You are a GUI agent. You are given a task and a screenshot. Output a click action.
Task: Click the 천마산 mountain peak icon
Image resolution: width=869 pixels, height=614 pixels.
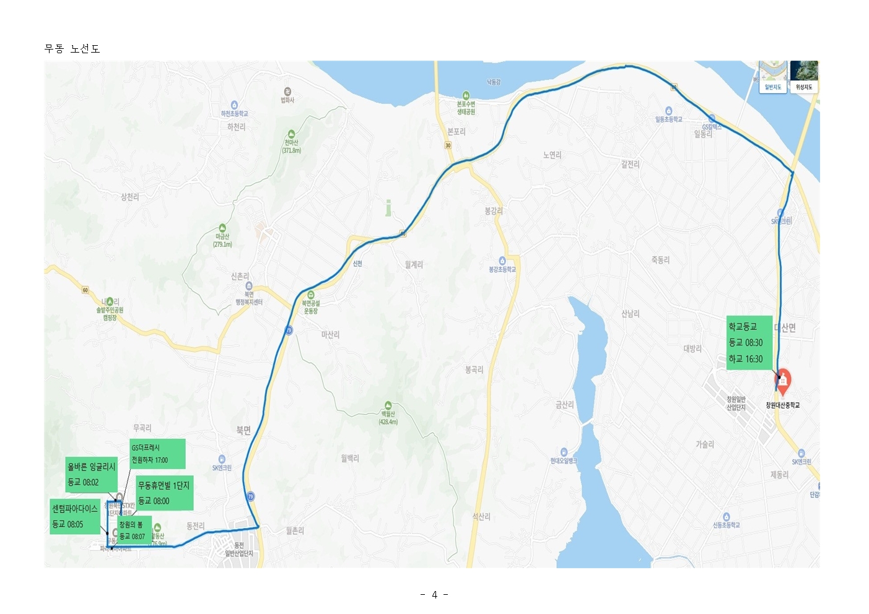[291, 134]
